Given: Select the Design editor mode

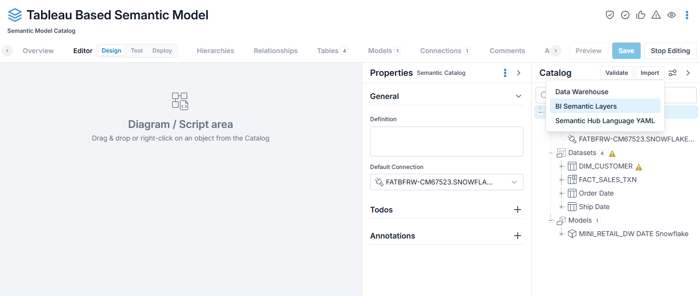Looking at the screenshot, I should tap(111, 51).
